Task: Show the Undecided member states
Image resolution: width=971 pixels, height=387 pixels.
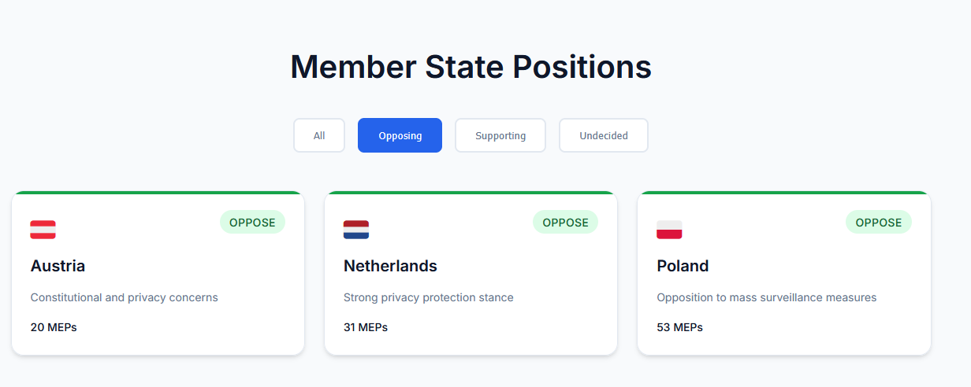Action: [604, 135]
